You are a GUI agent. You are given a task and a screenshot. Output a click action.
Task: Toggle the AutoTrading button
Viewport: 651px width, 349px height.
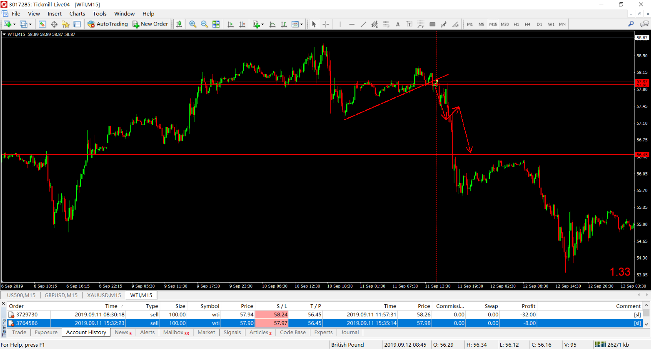[108, 24]
